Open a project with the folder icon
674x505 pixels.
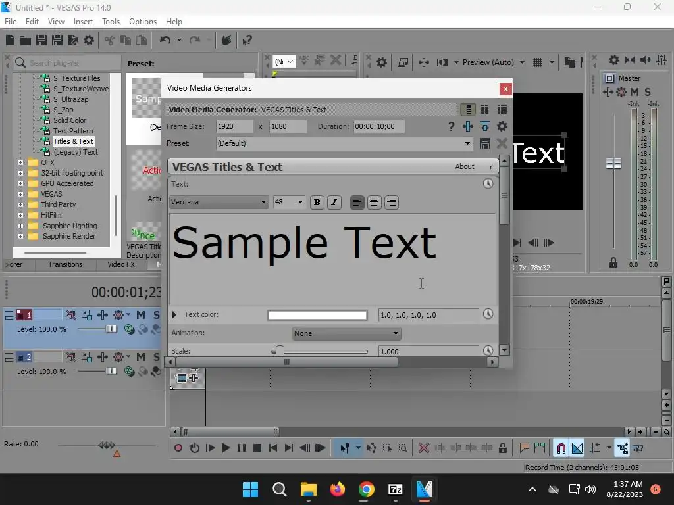(x=26, y=40)
